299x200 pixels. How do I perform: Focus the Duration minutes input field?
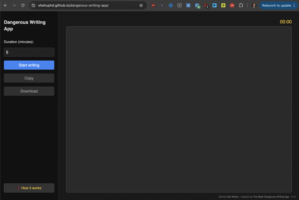point(29,52)
